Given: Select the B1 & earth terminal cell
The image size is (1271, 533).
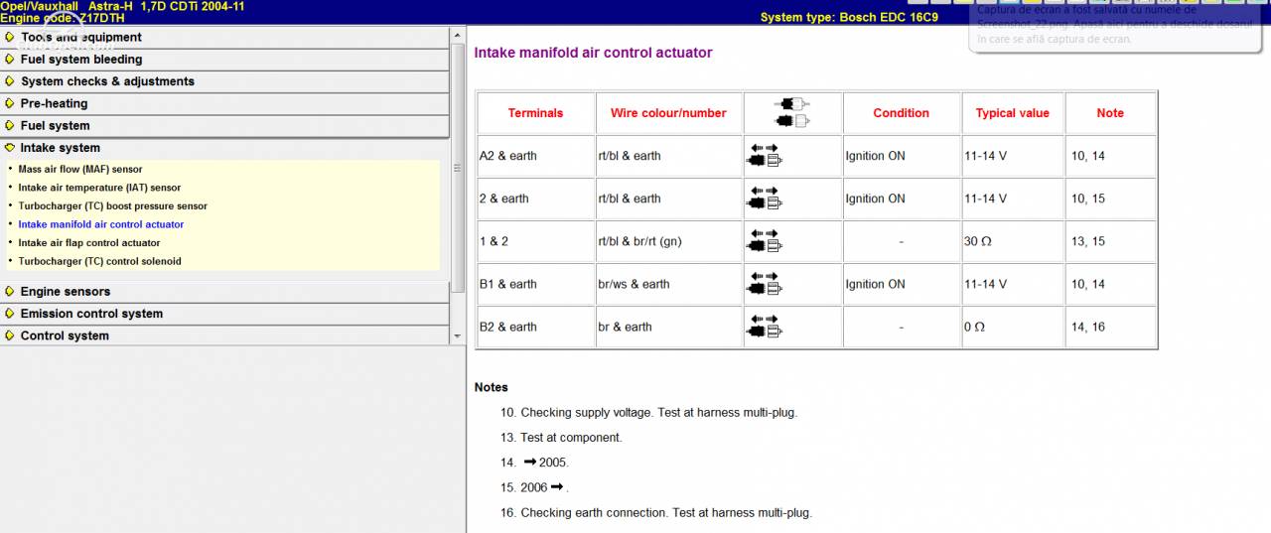Looking at the screenshot, I should (536, 284).
